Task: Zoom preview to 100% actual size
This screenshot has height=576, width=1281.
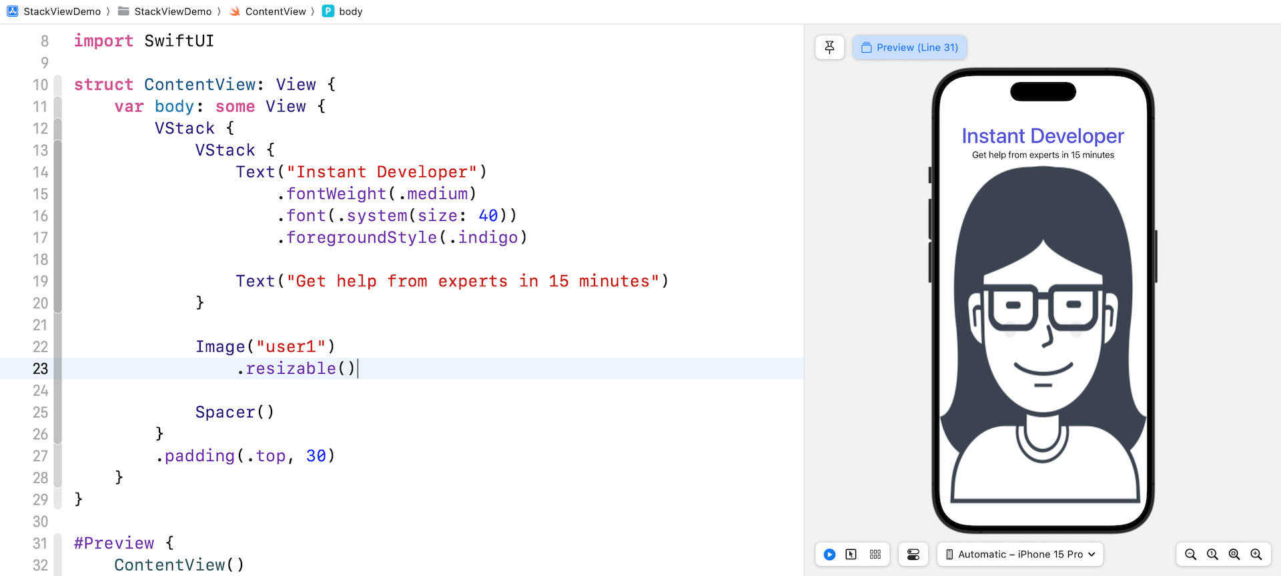Action: point(1212,555)
